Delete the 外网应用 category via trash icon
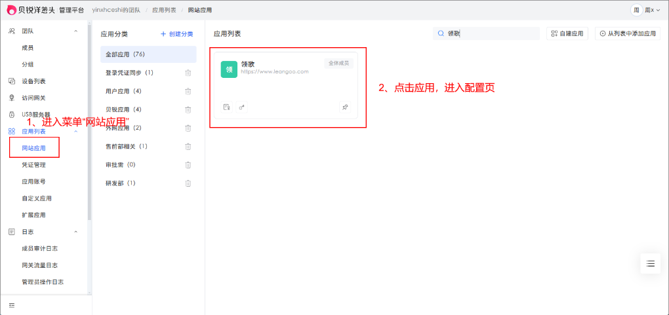This screenshot has height=315, width=669. (x=188, y=128)
